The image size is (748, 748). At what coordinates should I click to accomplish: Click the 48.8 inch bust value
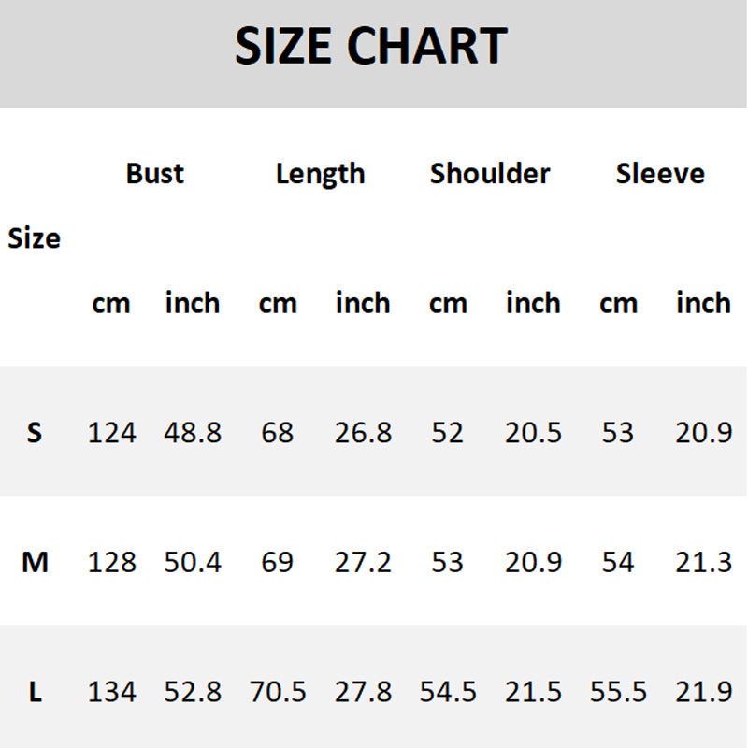193,433
